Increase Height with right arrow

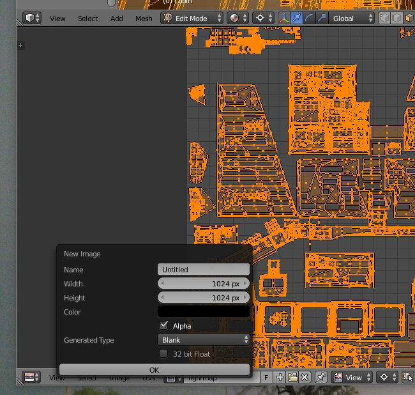point(245,297)
